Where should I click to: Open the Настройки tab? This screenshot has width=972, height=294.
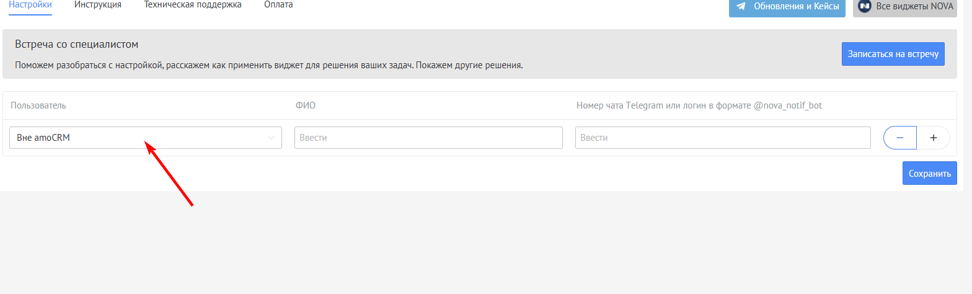(x=30, y=5)
